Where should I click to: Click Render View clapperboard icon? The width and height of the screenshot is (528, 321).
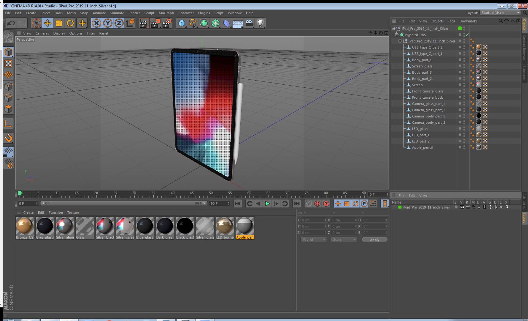pos(144,23)
